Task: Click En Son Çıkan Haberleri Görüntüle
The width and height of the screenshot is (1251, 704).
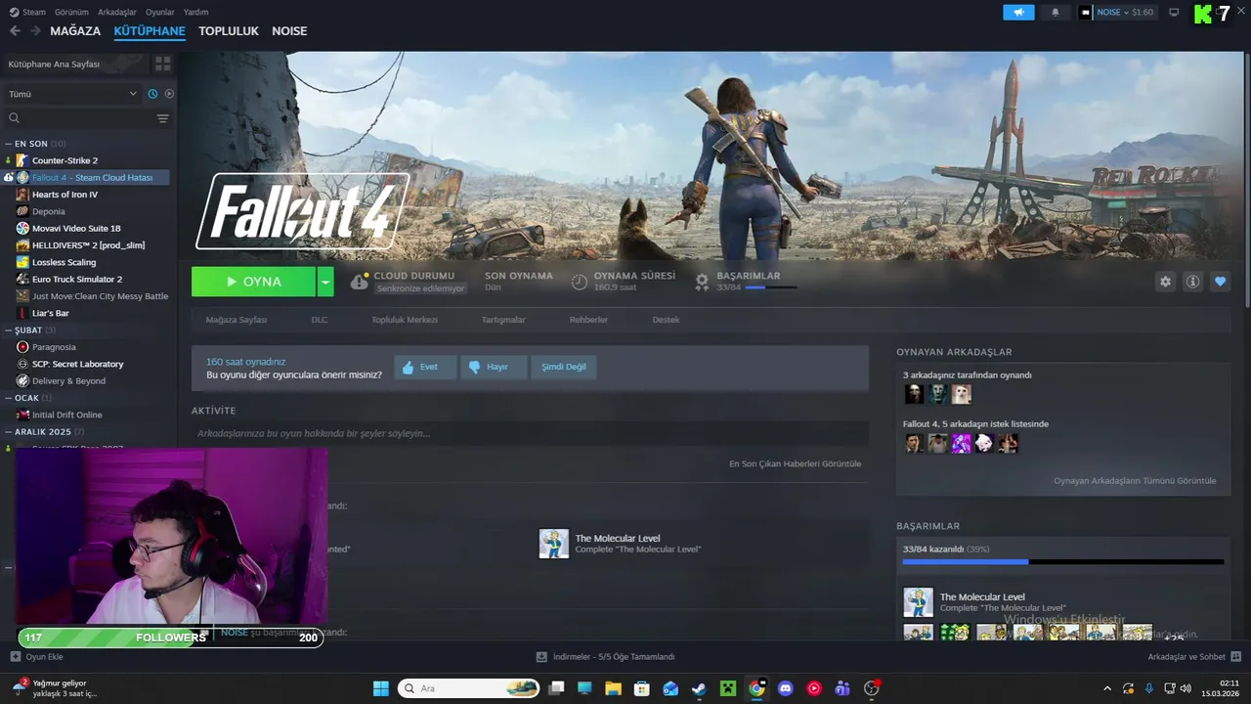Action: pos(795,463)
